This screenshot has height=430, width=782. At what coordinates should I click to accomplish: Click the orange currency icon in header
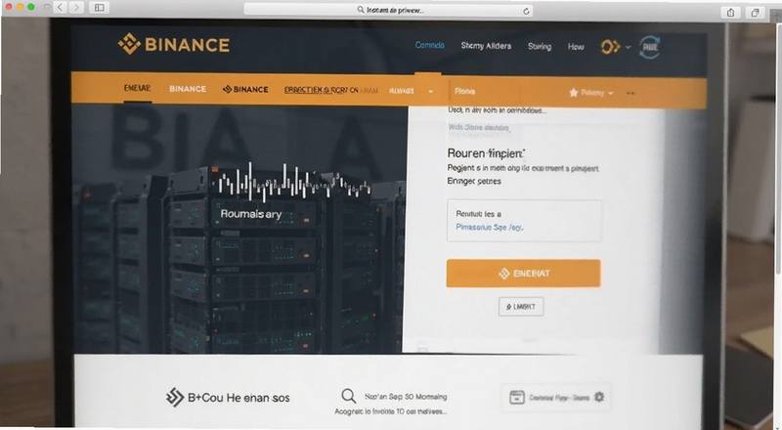(610, 47)
